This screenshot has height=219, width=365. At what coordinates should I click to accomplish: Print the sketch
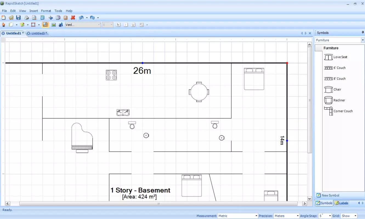coord(27,18)
